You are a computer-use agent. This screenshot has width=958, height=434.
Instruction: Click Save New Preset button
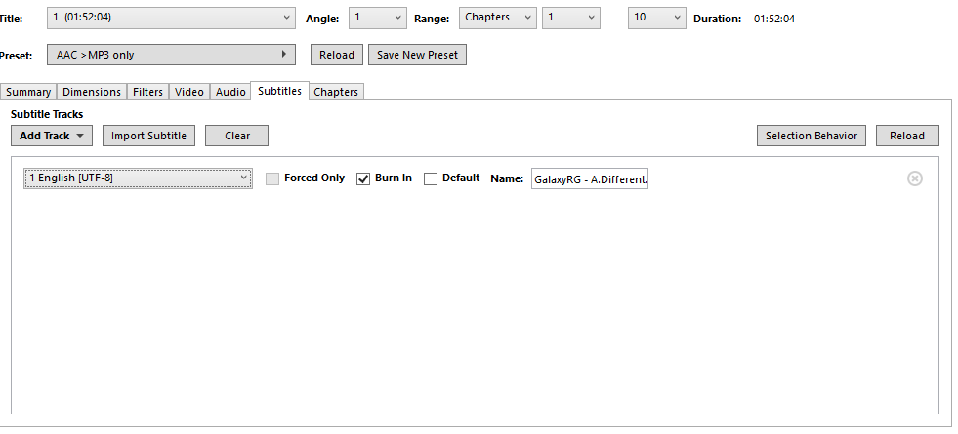point(417,55)
